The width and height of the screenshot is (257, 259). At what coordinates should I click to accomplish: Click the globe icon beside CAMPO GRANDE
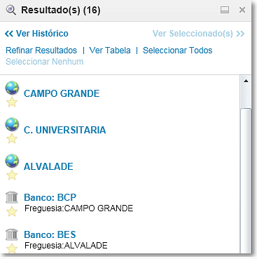point(12,88)
